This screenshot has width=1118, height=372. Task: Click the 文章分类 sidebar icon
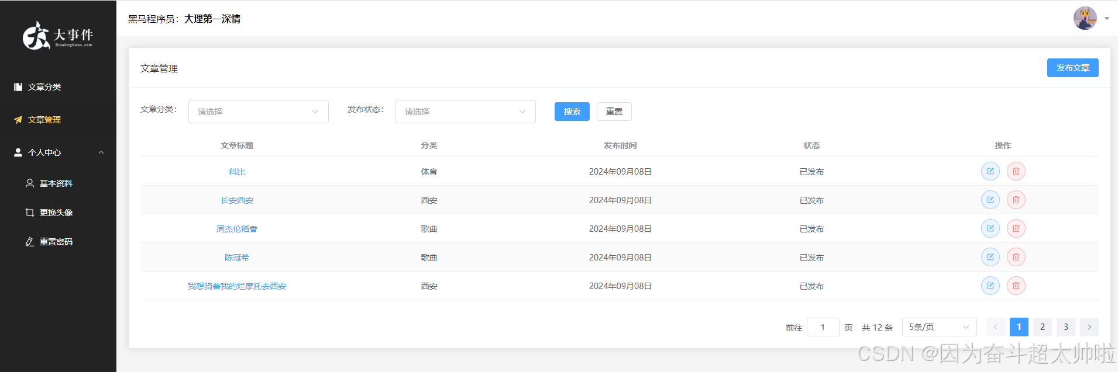[18, 87]
